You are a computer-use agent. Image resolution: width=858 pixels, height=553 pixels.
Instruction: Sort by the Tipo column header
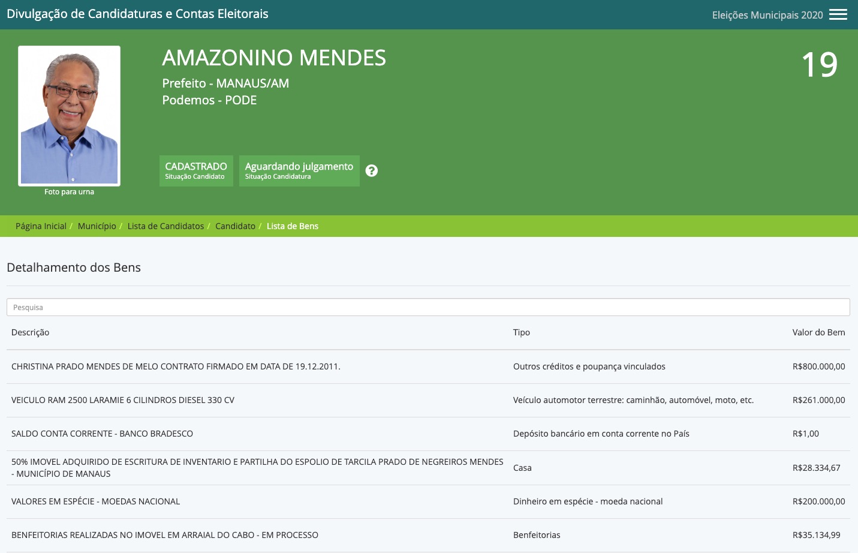pyautogui.click(x=521, y=332)
